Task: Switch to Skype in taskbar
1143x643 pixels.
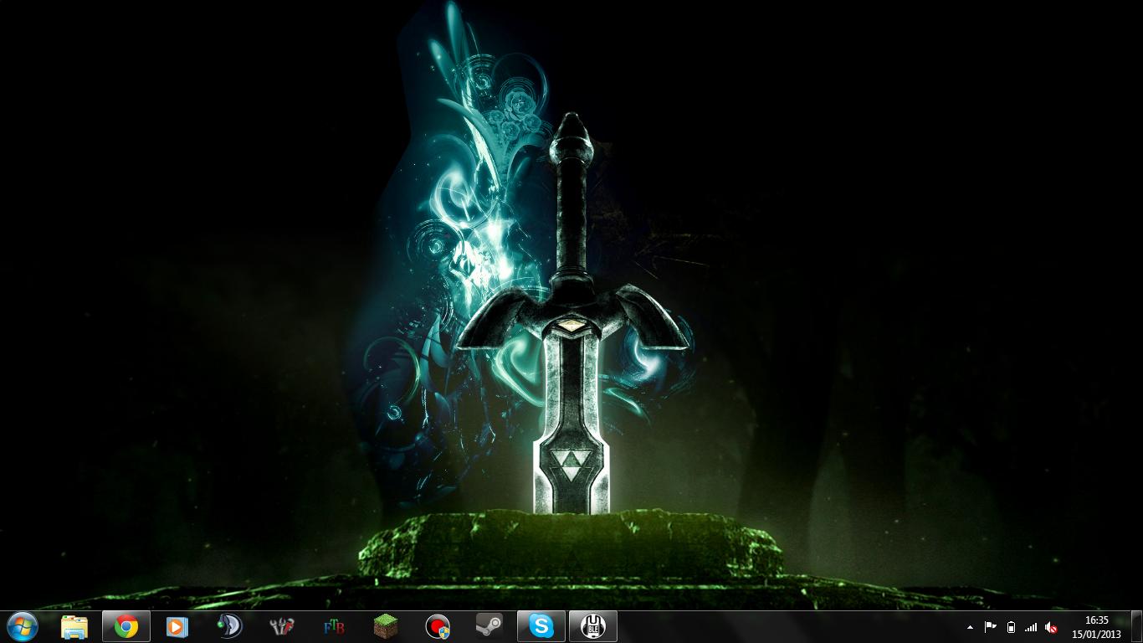Action: coord(541,626)
